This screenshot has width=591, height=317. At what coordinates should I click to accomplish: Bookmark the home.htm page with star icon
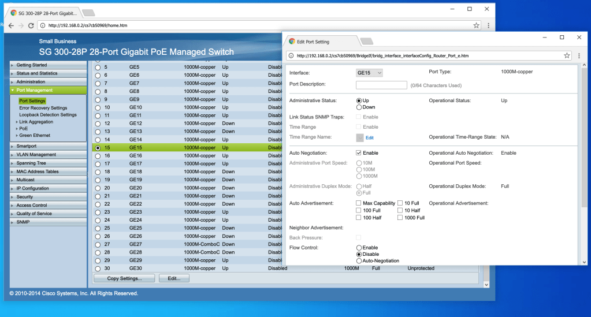point(476,25)
